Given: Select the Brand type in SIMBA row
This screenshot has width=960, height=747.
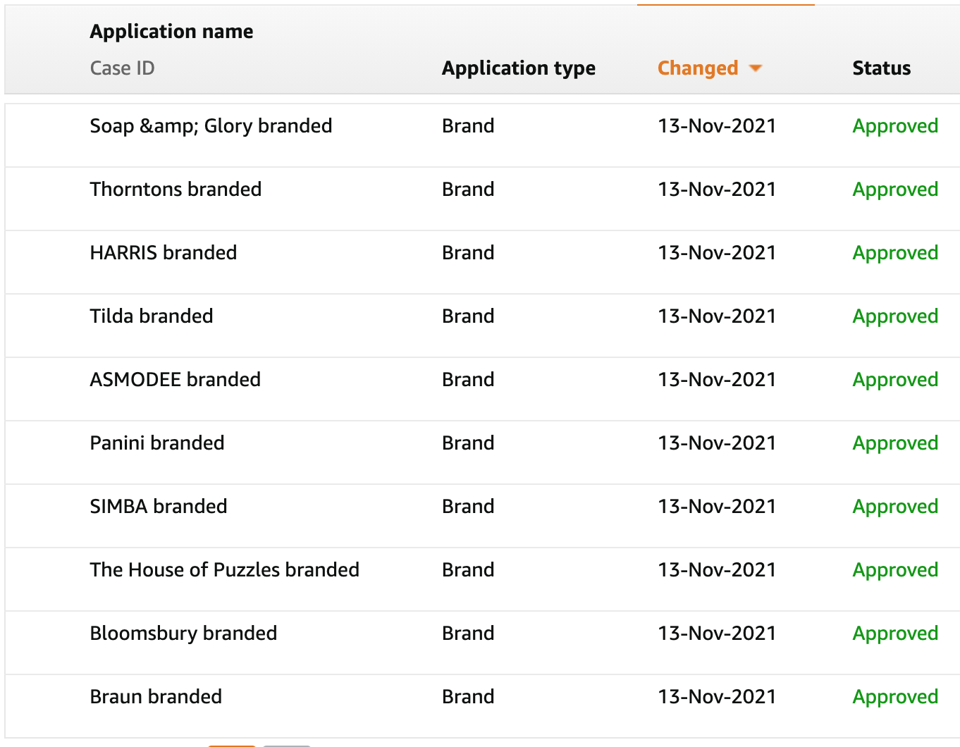Looking at the screenshot, I should tap(468, 507).
